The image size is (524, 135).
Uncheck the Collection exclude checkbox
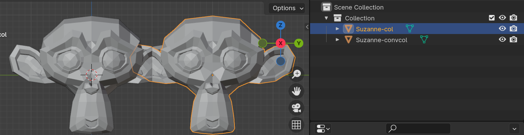pos(492,18)
